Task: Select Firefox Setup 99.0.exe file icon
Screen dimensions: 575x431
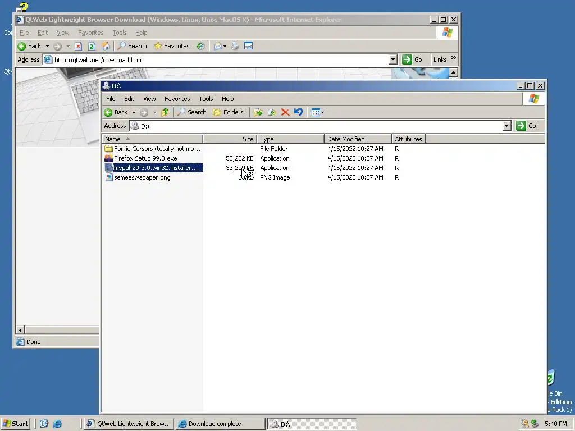Action: point(108,158)
